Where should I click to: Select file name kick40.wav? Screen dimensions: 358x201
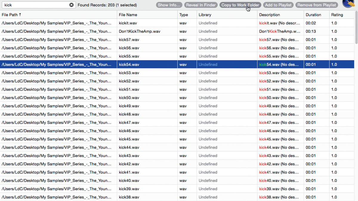pyautogui.click(x=129, y=180)
